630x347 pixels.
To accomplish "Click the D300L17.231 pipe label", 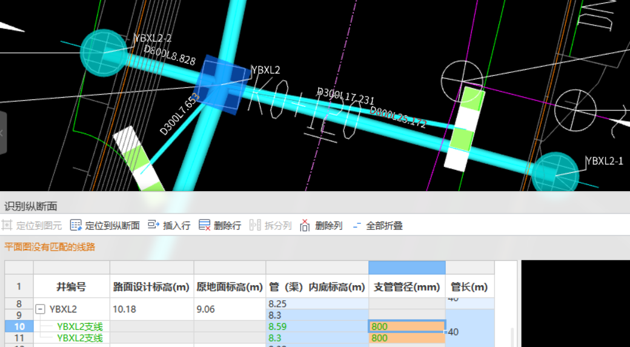I will 345,96.
